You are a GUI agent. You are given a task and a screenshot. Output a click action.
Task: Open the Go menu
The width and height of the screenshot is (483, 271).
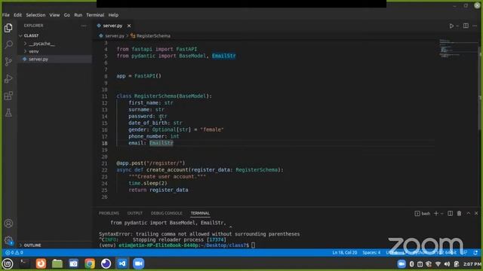(67, 15)
